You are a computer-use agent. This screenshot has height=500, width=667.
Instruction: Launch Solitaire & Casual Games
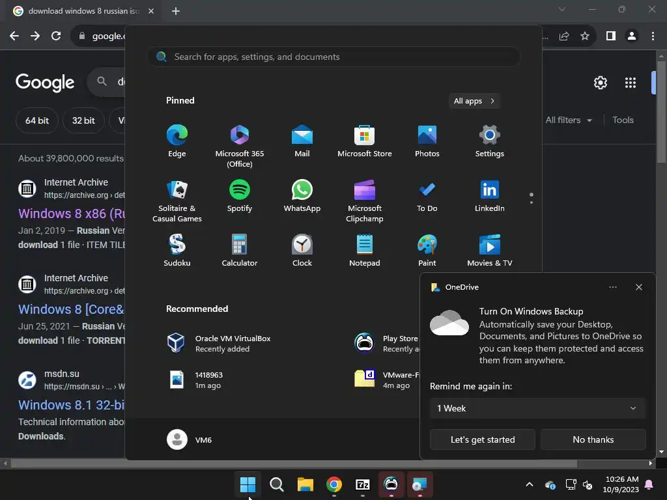pyautogui.click(x=177, y=201)
